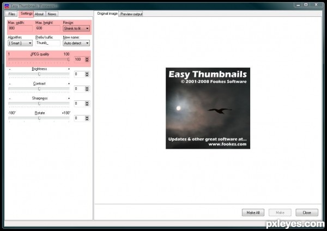Click the Make All button
The width and height of the screenshot is (327, 231).
tap(253, 212)
